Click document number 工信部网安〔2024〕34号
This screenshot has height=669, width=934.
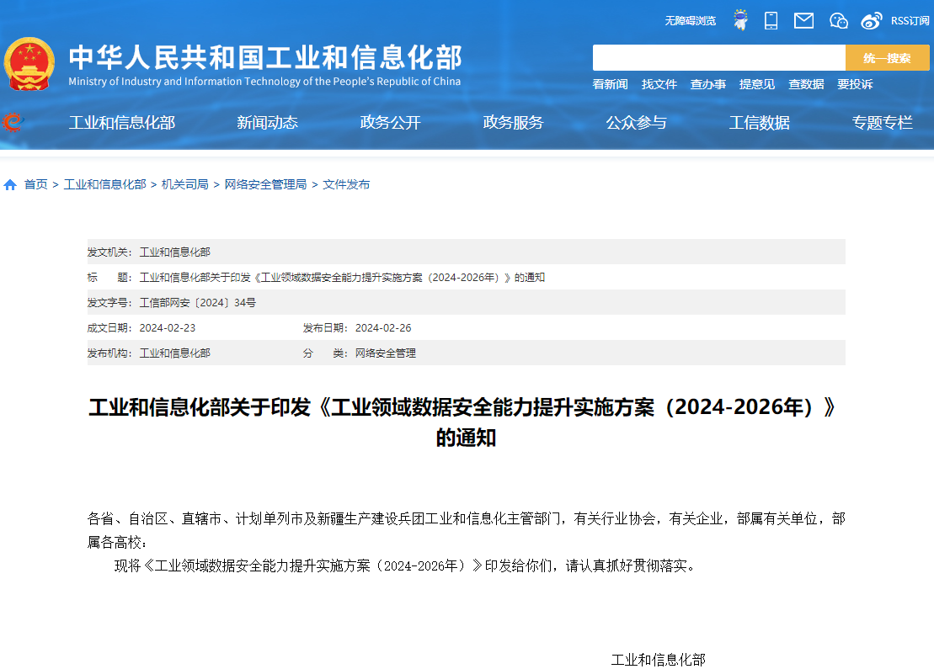pyautogui.click(x=198, y=303)
